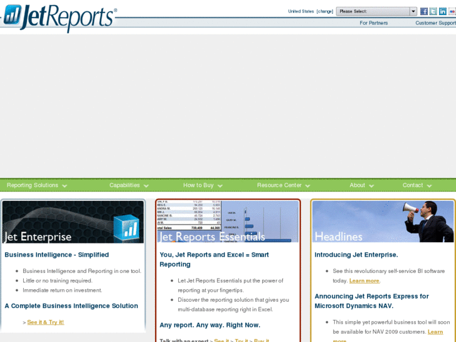Expand the How to Buy menu
This screenshot has width=456, height=342.
203,185
